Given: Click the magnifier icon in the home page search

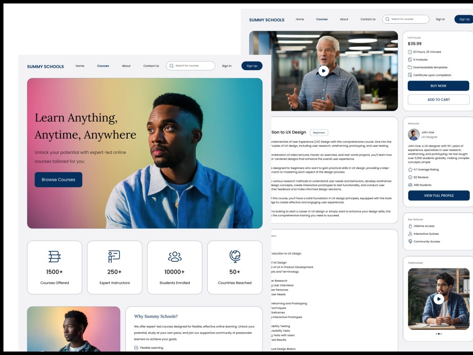Looking at the screenshot, I should point(171,66).
